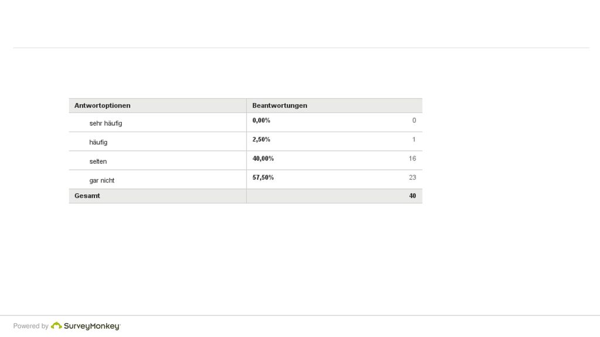Select the Gesamt row label
This screenshot has width=600, height=337.
tap(87, 195)
